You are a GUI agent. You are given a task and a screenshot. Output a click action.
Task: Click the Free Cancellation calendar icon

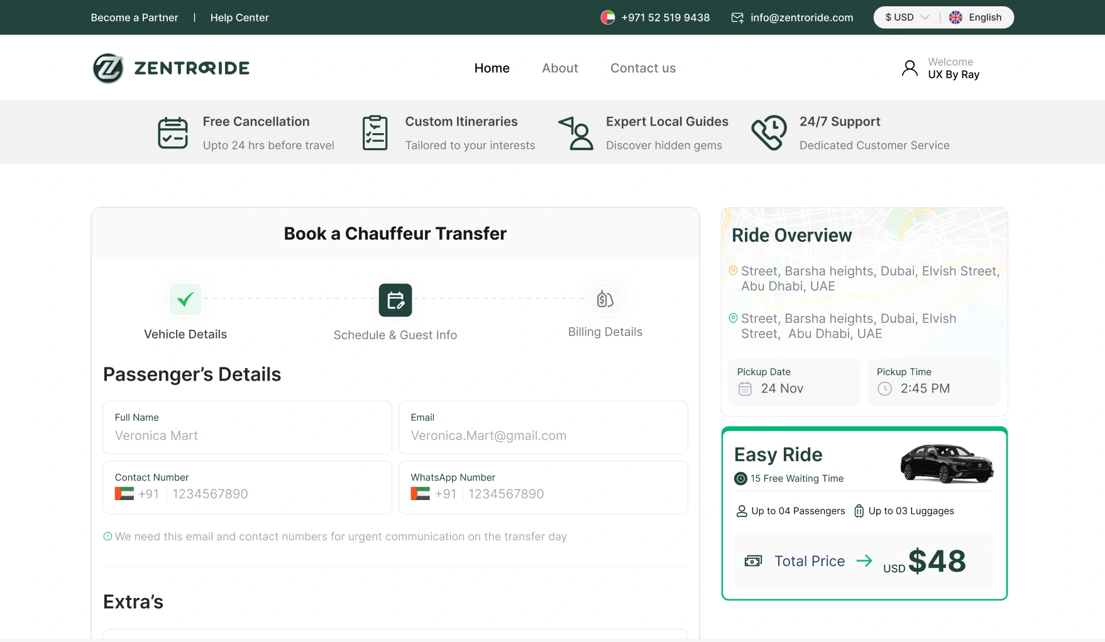click(173, 133)
